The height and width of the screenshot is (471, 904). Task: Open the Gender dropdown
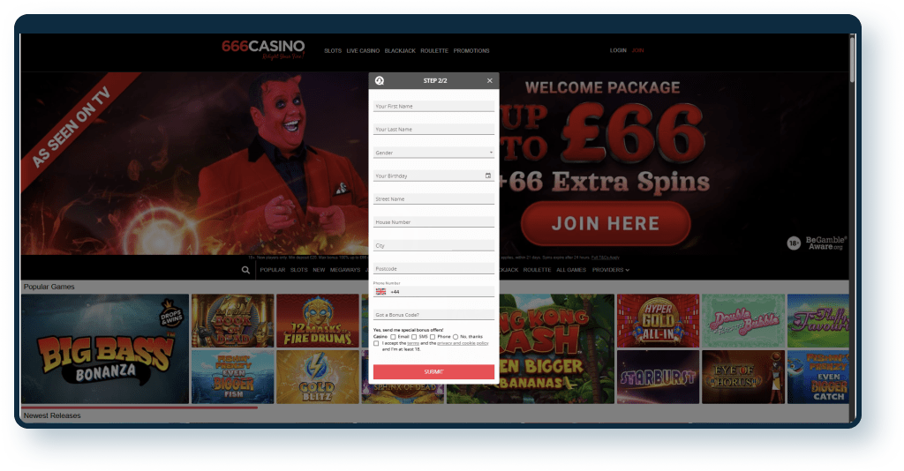point(433,153)
